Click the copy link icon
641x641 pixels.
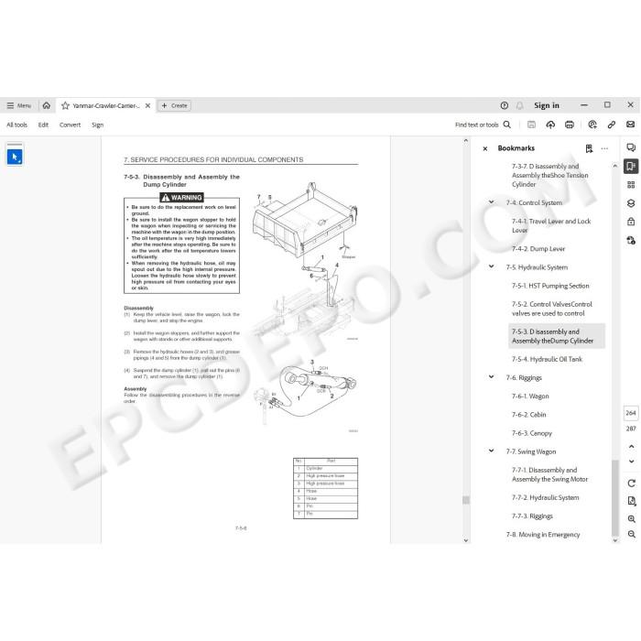[611, 125]
